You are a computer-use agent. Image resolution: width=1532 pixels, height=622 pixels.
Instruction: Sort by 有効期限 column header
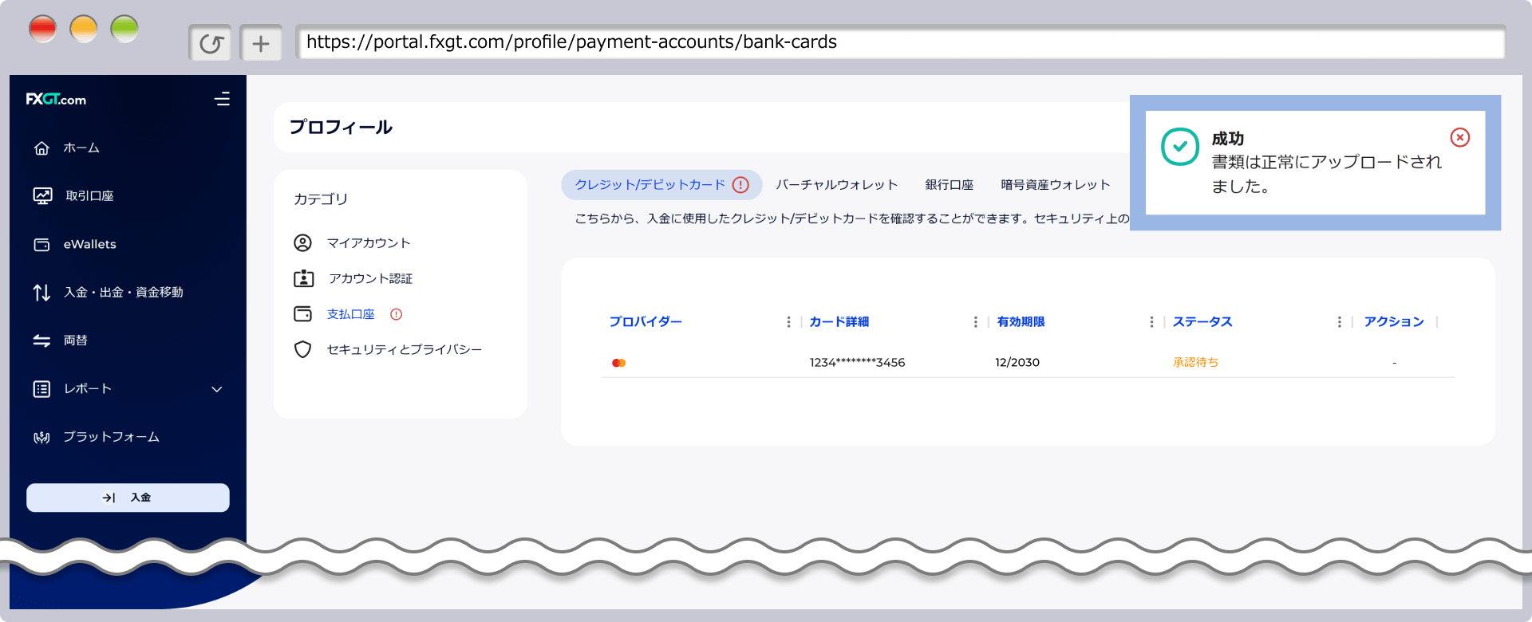tap(1021, 321)
